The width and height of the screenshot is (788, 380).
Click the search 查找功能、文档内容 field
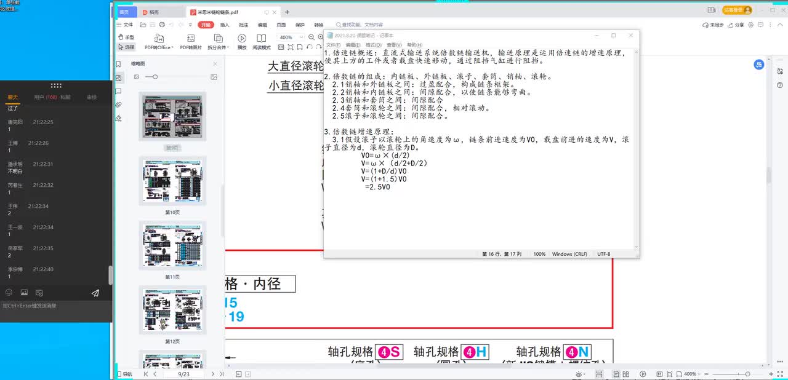click(x=361, y=25)
